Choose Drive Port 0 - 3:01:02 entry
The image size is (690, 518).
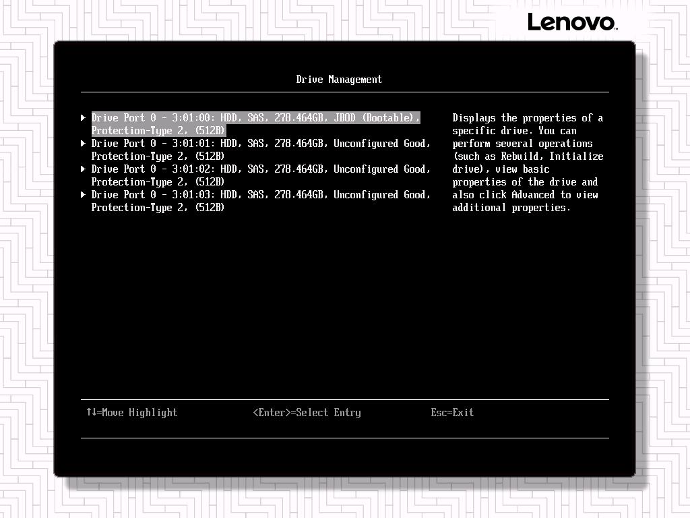click(260, 169)
